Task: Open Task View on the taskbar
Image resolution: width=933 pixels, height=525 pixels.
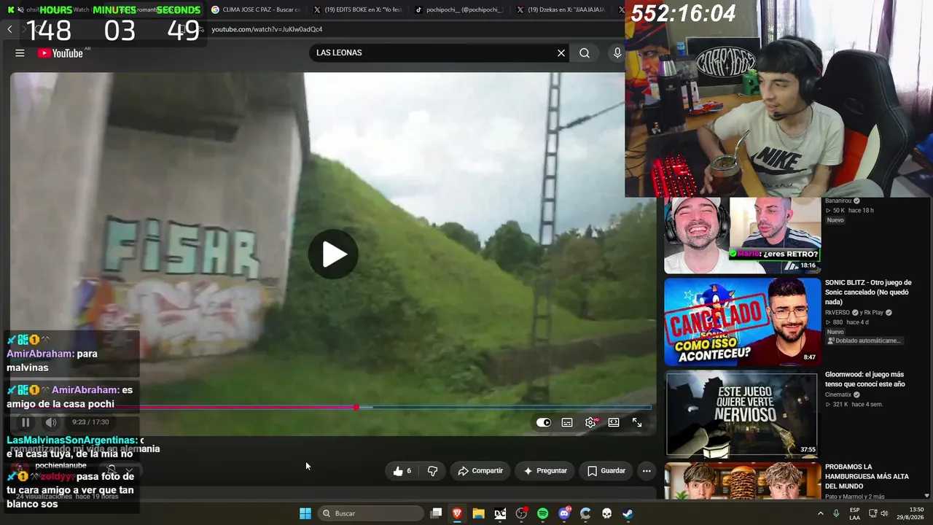Action: (436, 513)
